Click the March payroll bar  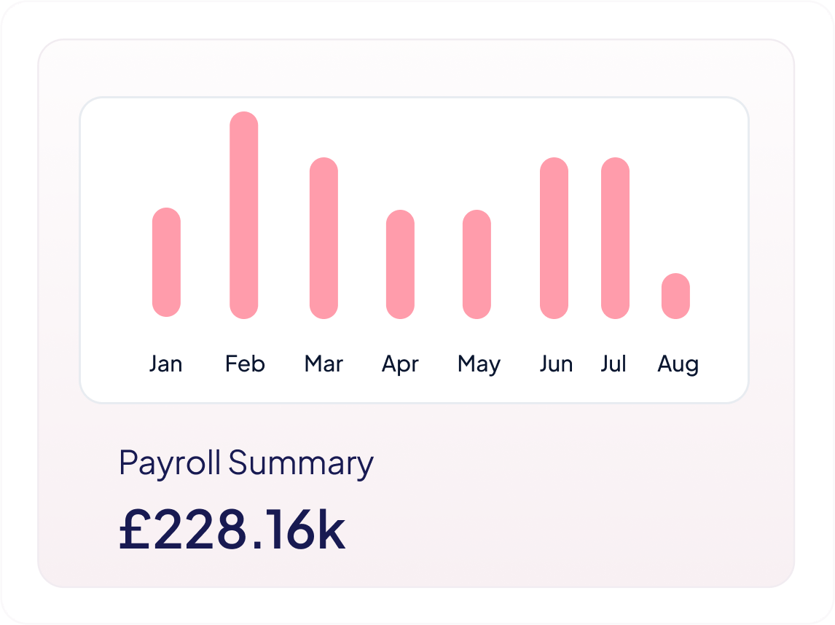click(324, 238)
